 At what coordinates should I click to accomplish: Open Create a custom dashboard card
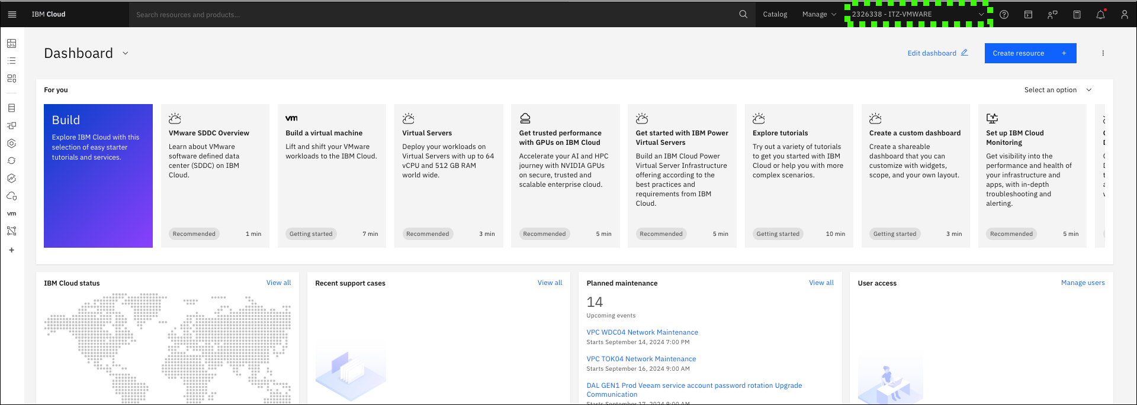tap(916, 176)
